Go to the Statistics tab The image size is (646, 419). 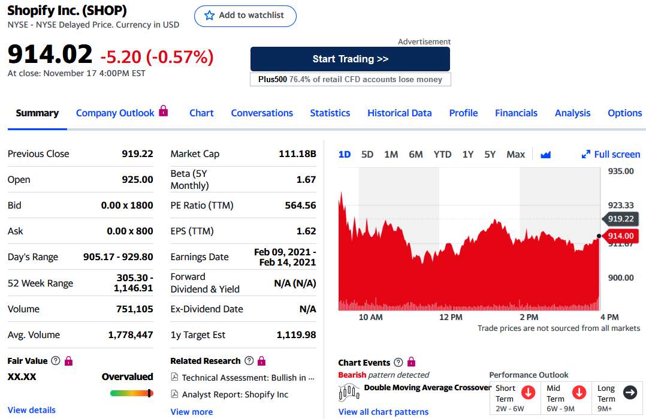coord(330,113)
